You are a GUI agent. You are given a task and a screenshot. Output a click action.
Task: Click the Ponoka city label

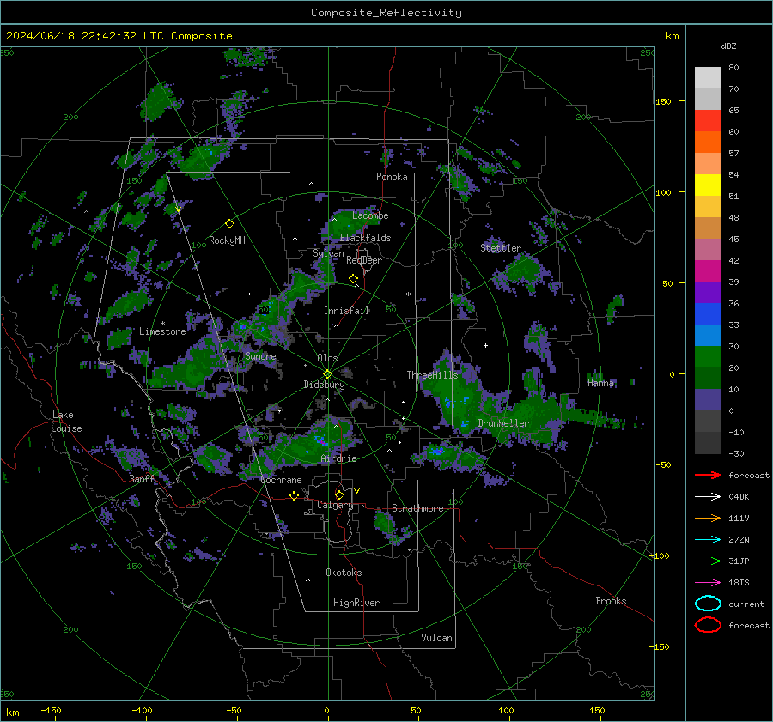392,177
